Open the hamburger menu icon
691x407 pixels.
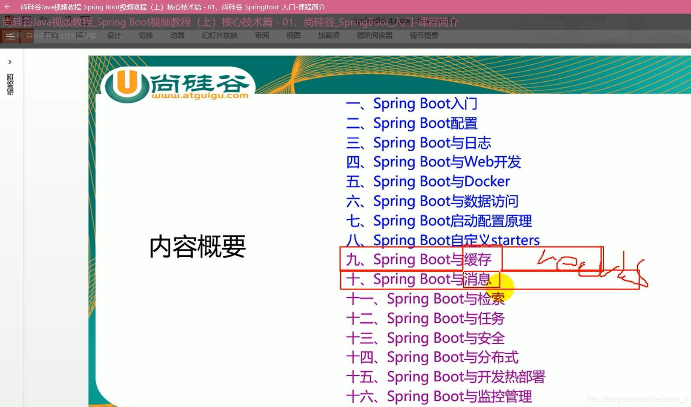tap(10, 36)
